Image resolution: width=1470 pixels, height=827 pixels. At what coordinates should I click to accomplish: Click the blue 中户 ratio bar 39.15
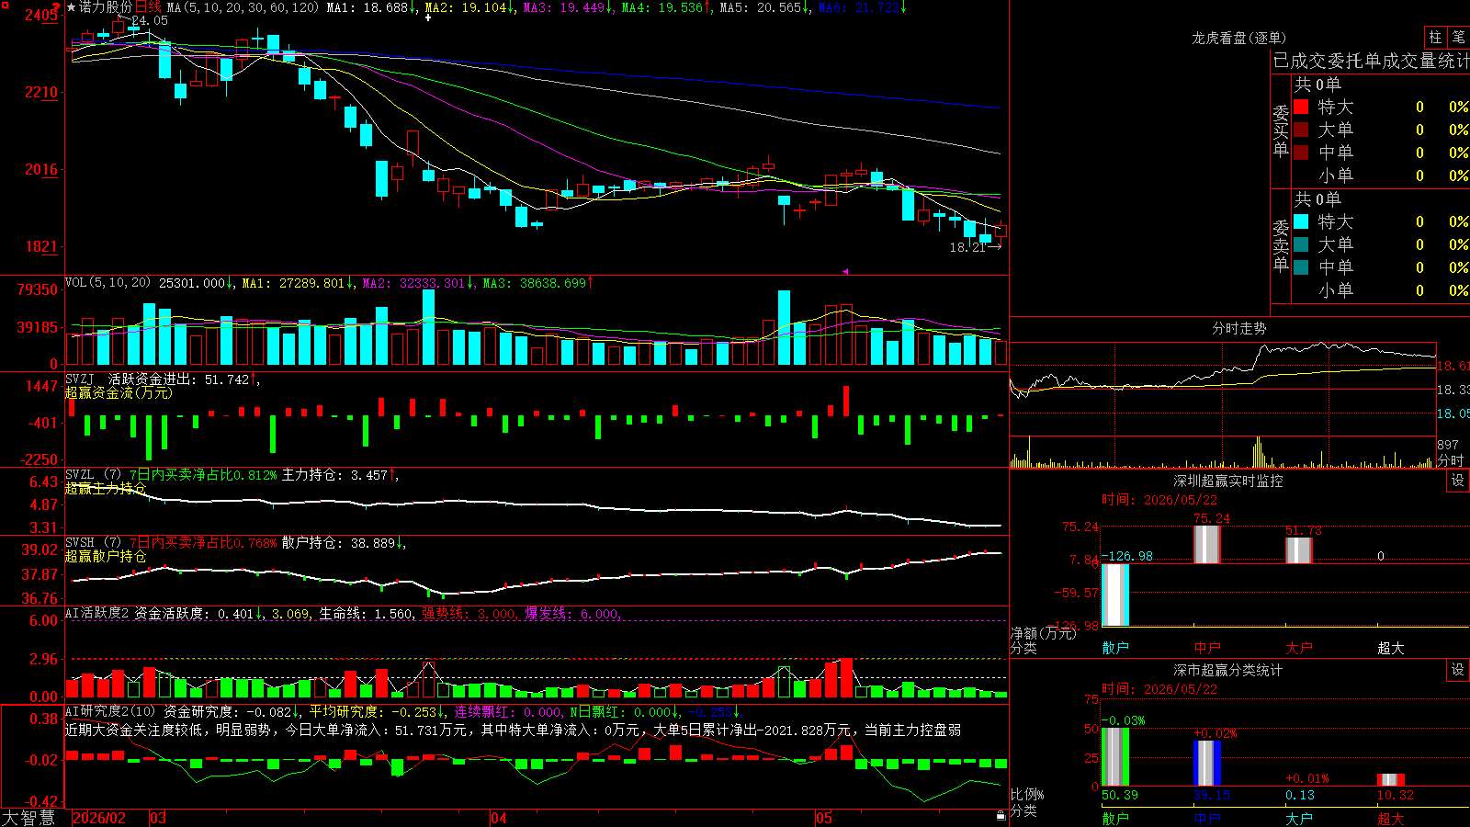click(1207, 763)
